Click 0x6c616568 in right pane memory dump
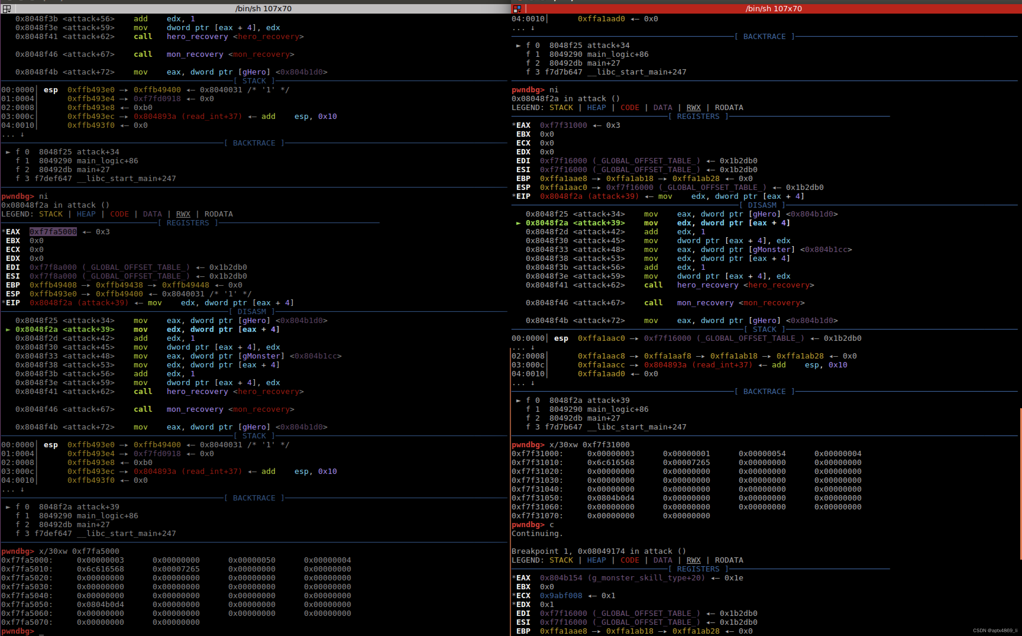This screenshot has height=636, width=1022. 611,462
